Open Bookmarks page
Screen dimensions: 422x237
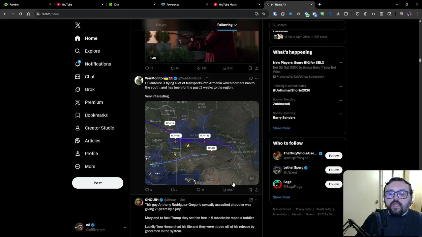pos(91,115)
